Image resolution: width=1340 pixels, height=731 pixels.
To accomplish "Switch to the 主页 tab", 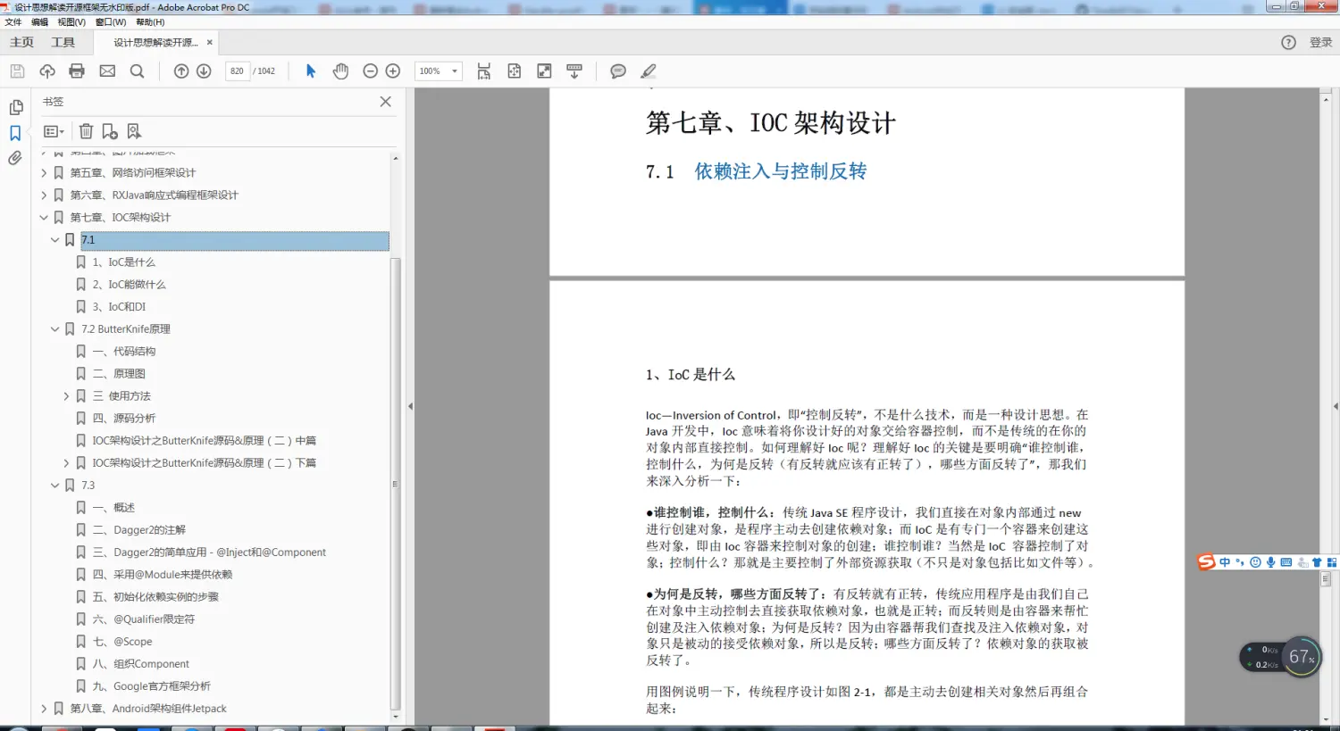I will 21,43.
